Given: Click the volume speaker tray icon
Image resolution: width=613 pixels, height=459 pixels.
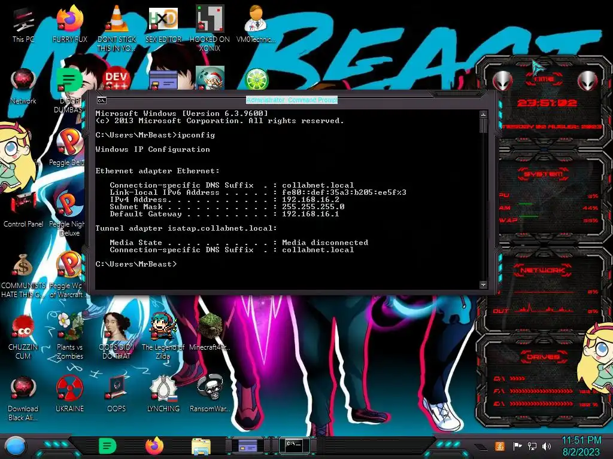Looking at the screenshot, I should [547, 446].
